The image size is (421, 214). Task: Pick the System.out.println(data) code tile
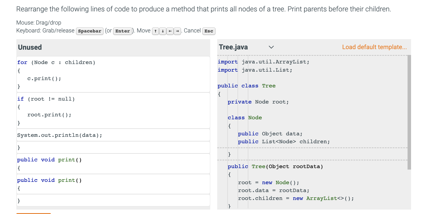click(113, 135)
